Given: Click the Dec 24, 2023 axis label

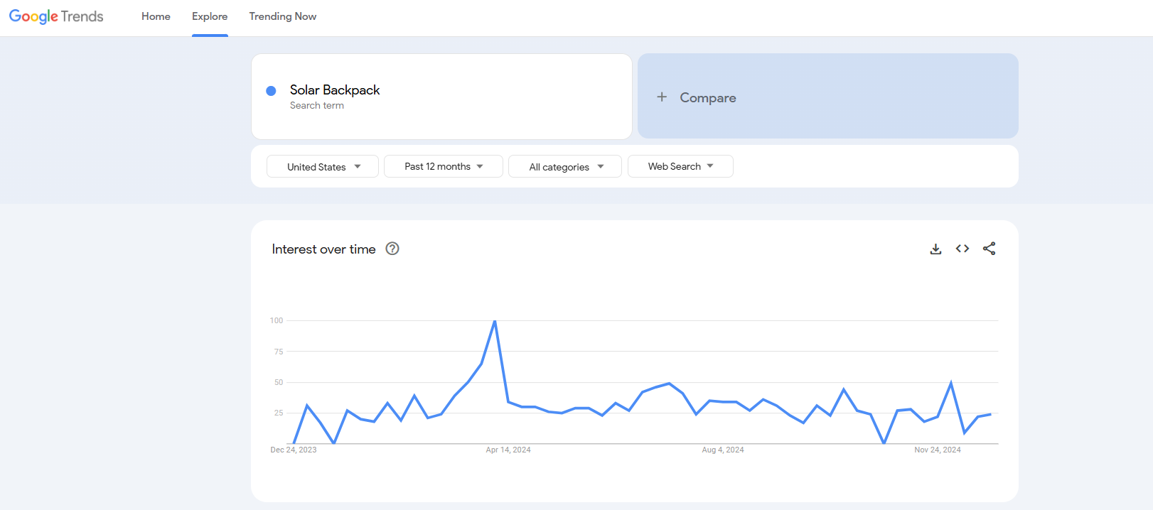Looking at the screenshot, I should [x=294, y=450].
